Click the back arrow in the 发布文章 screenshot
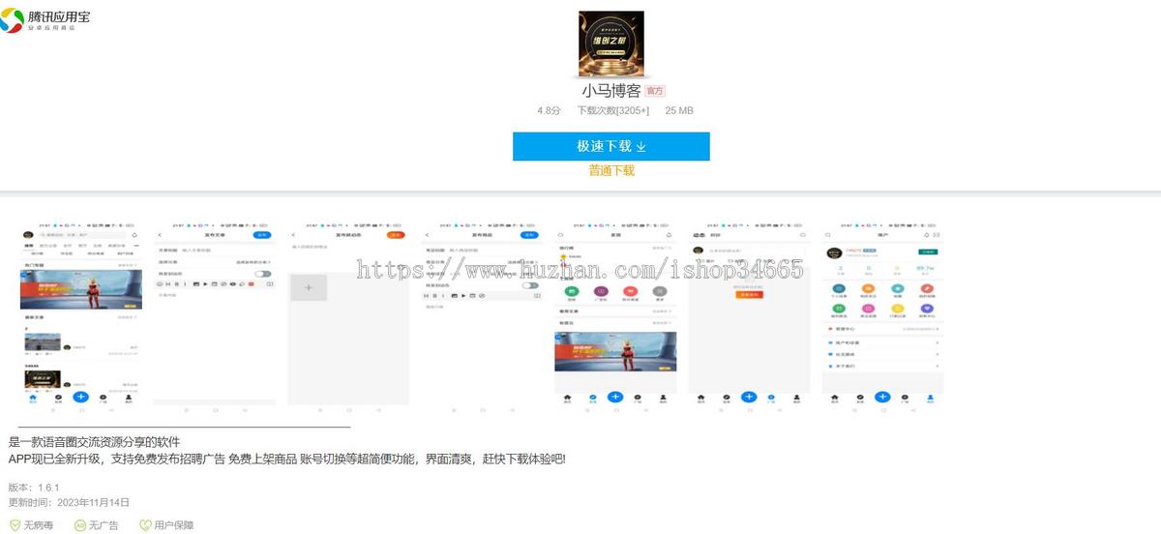 pyautogui.click(x=160, y=235)
